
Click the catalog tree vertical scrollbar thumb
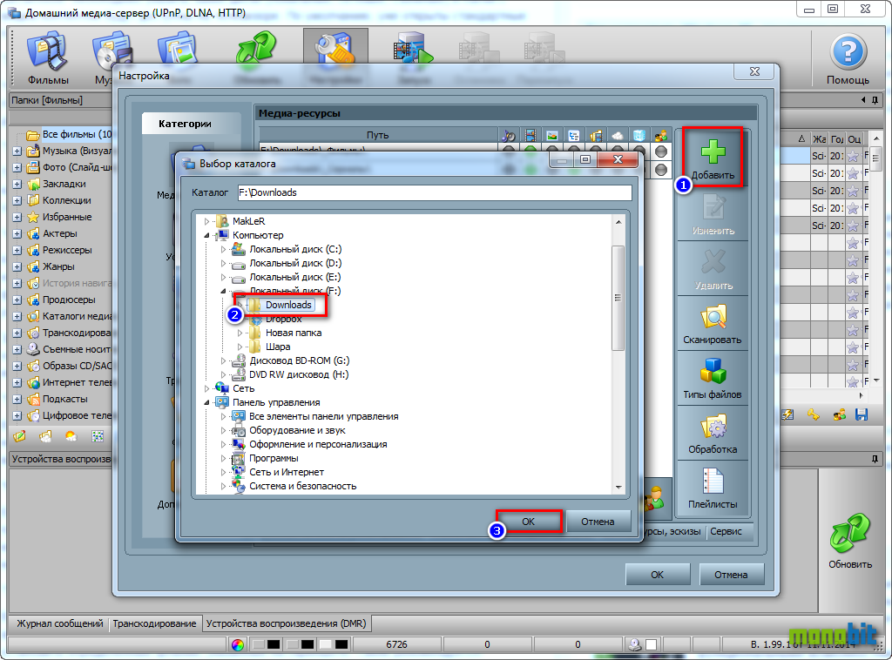click(x=618, y=298)
